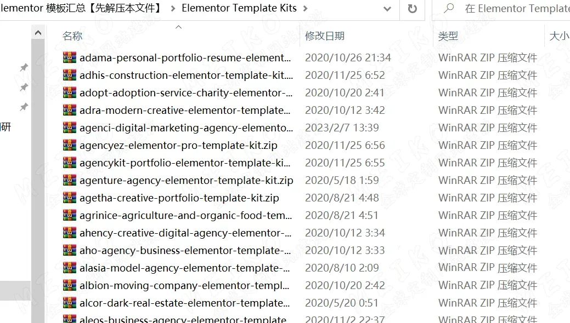Expand the chevron before Elementor Template Kits breadcrumb

pyautogui.click(x=173, y=9)
